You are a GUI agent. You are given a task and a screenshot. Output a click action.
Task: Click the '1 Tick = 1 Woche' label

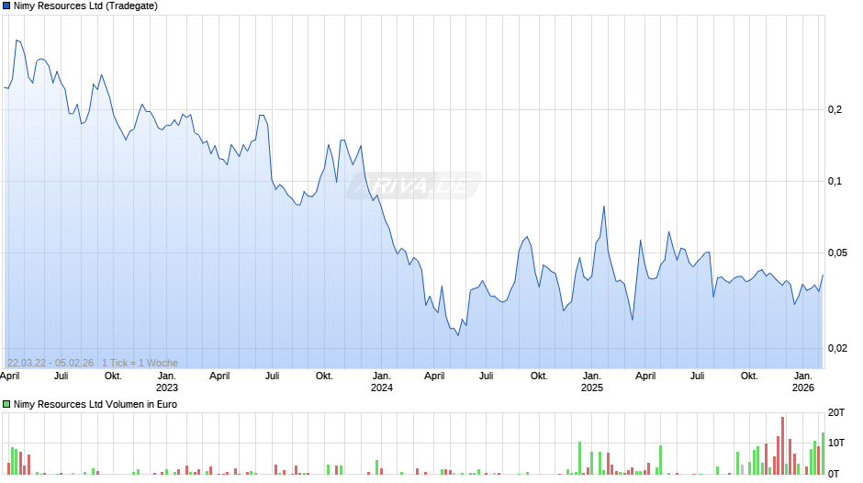click(140, 363)
